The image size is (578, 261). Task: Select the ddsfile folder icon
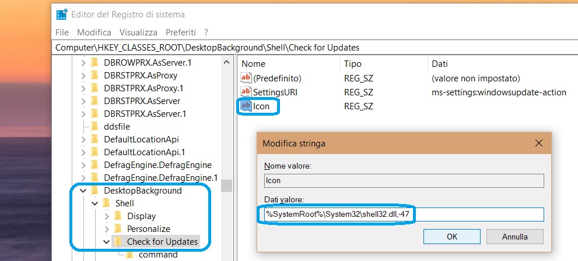pyautogui.click(x=94, y=127)
